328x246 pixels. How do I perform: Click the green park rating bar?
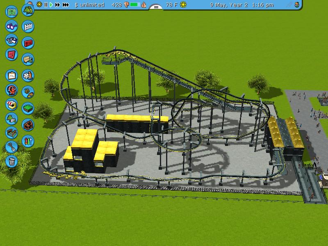click(135, 5)
